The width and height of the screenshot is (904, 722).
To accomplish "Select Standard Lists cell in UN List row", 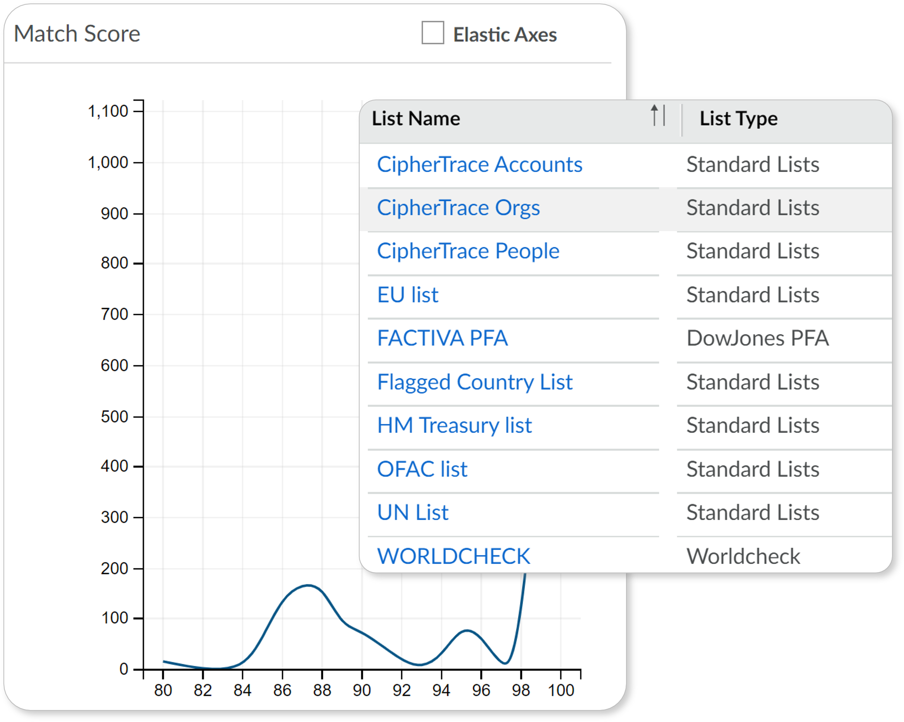I will (x=753, y=513).
